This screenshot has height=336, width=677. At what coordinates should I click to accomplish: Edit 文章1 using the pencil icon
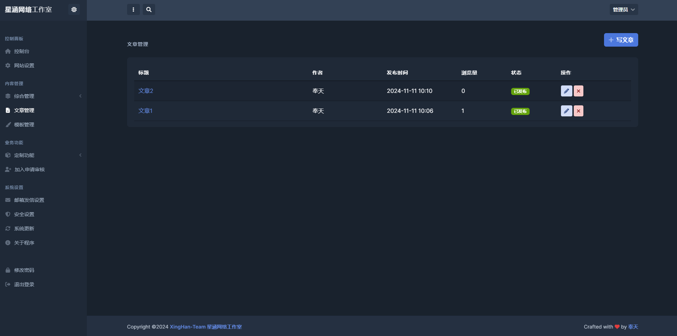(566, 111)
